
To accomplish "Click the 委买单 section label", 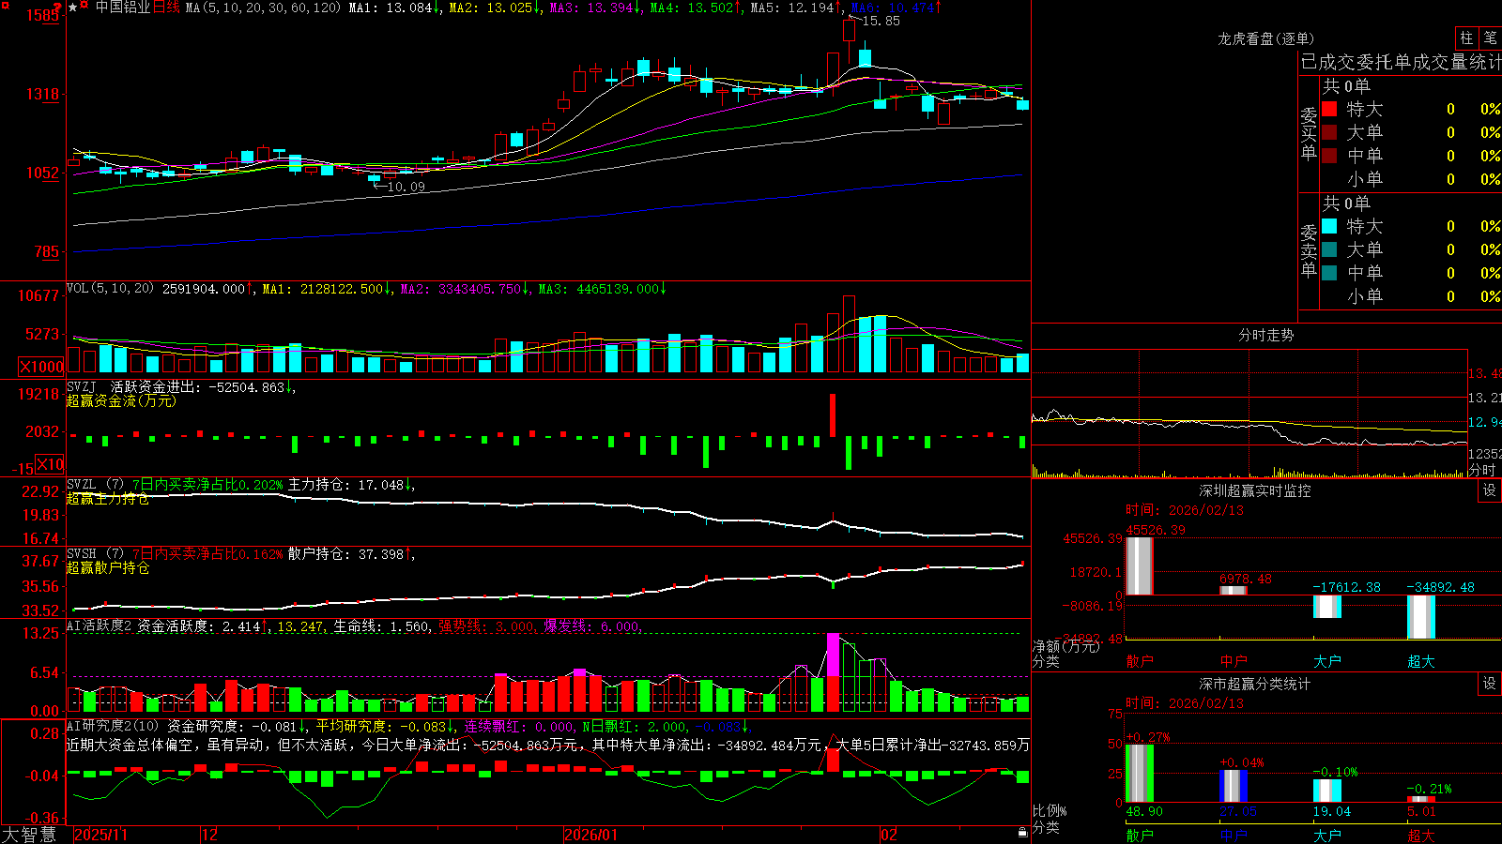I will [x=1309, y=133].
